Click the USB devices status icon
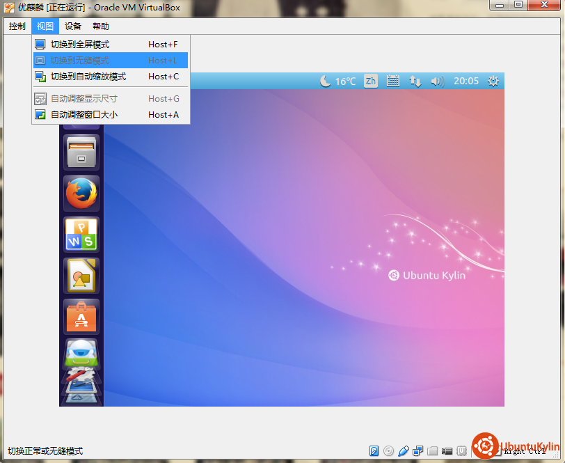This screenshot has width=565, height=463. [x=404, y=451]
